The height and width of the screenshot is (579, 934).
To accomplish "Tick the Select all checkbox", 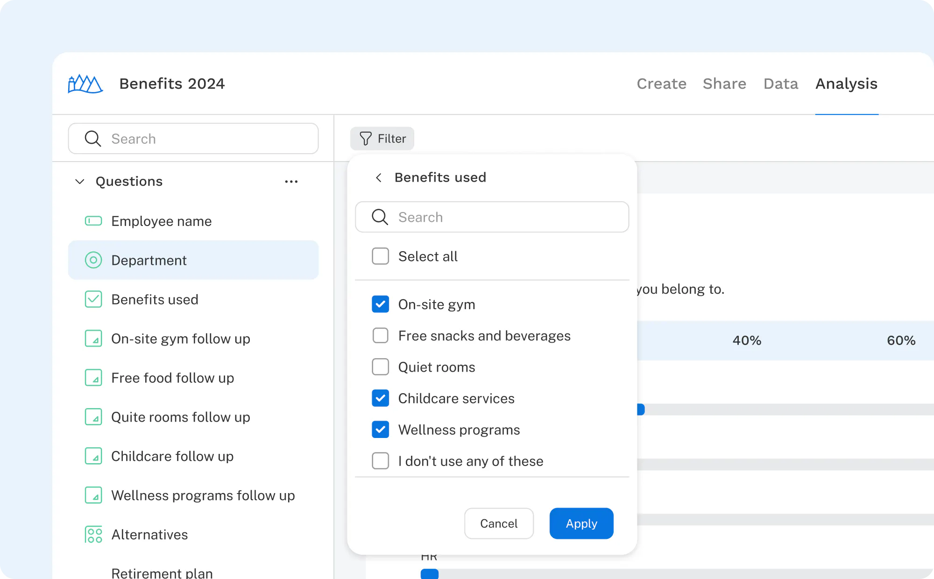I will pos(381,256).
